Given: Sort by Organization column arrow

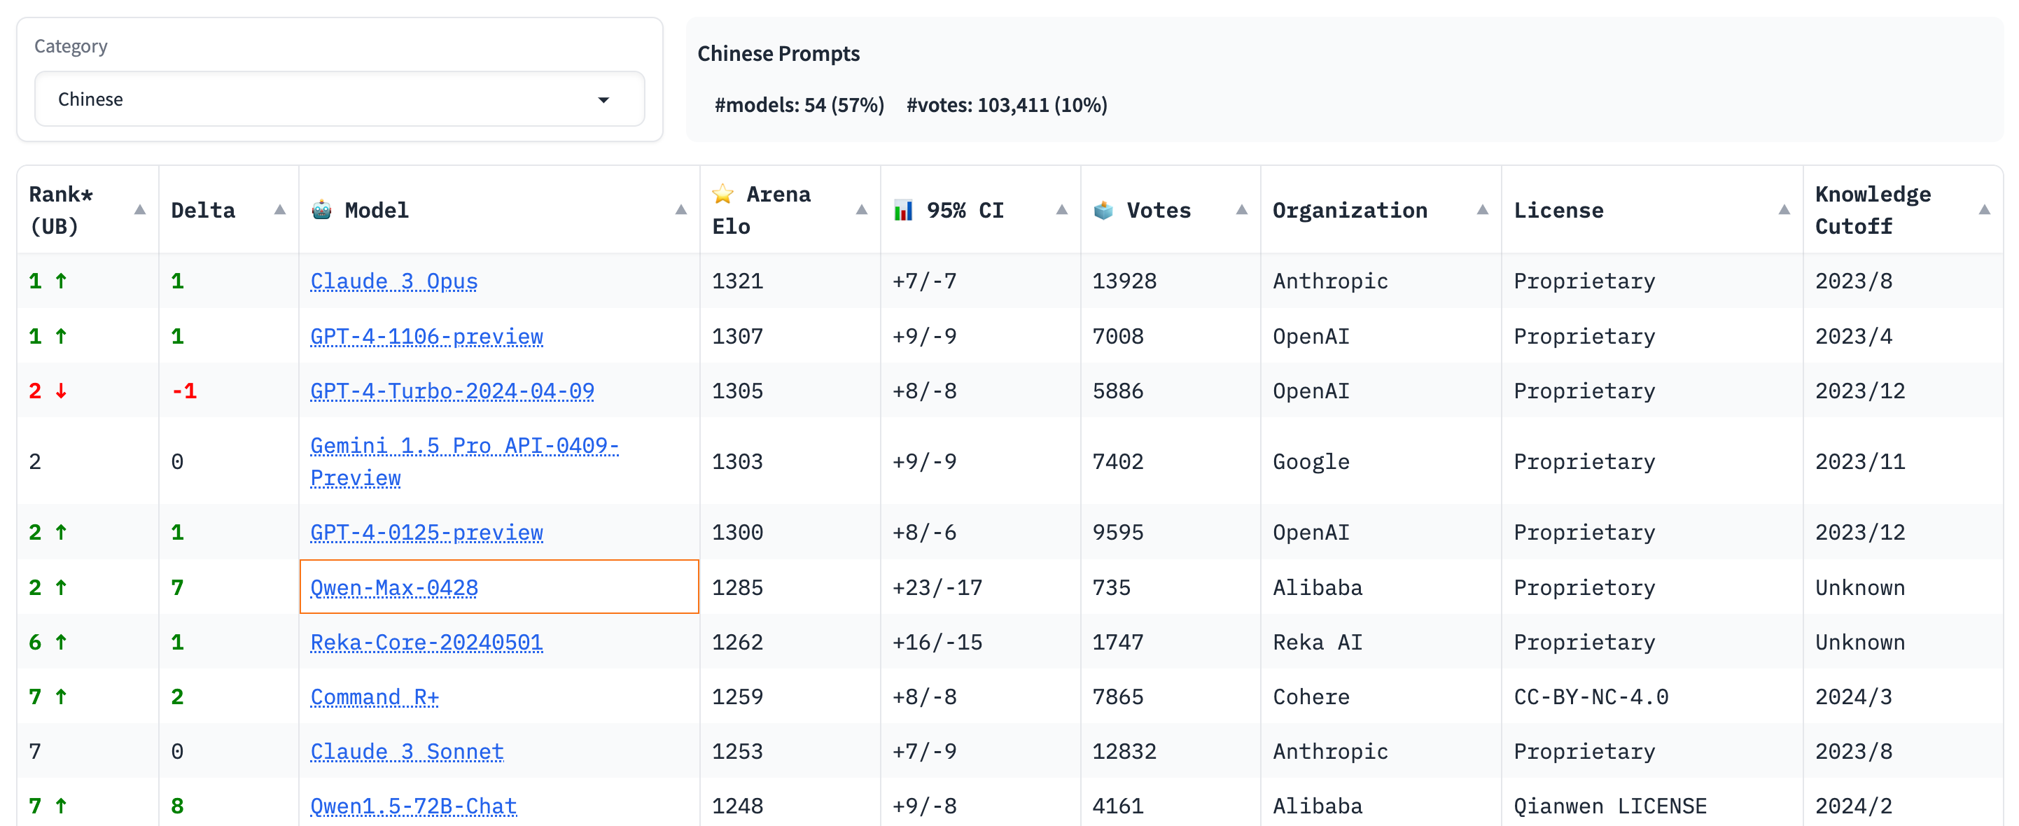Looking at the screenshot, I should coord(1483,210).
